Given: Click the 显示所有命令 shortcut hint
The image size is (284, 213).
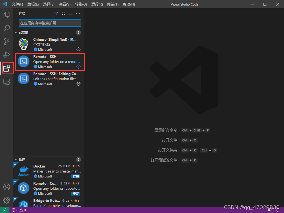Looking at the screenshot, I should [x=166, y=130].
